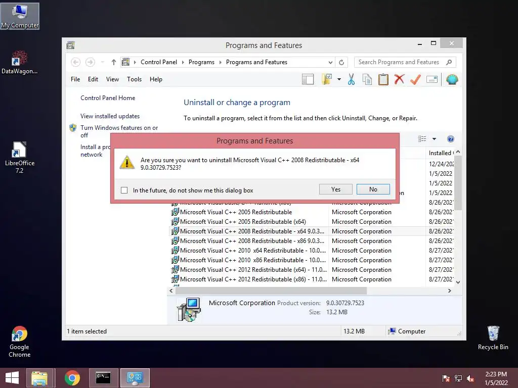Click the search magnifier icon
This screenshot has width=518, height=388.
coord(449,62)
